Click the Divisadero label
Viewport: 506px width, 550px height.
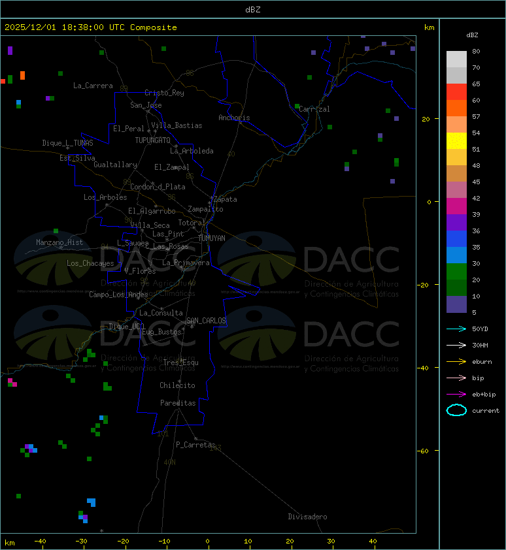click(308, 517)
